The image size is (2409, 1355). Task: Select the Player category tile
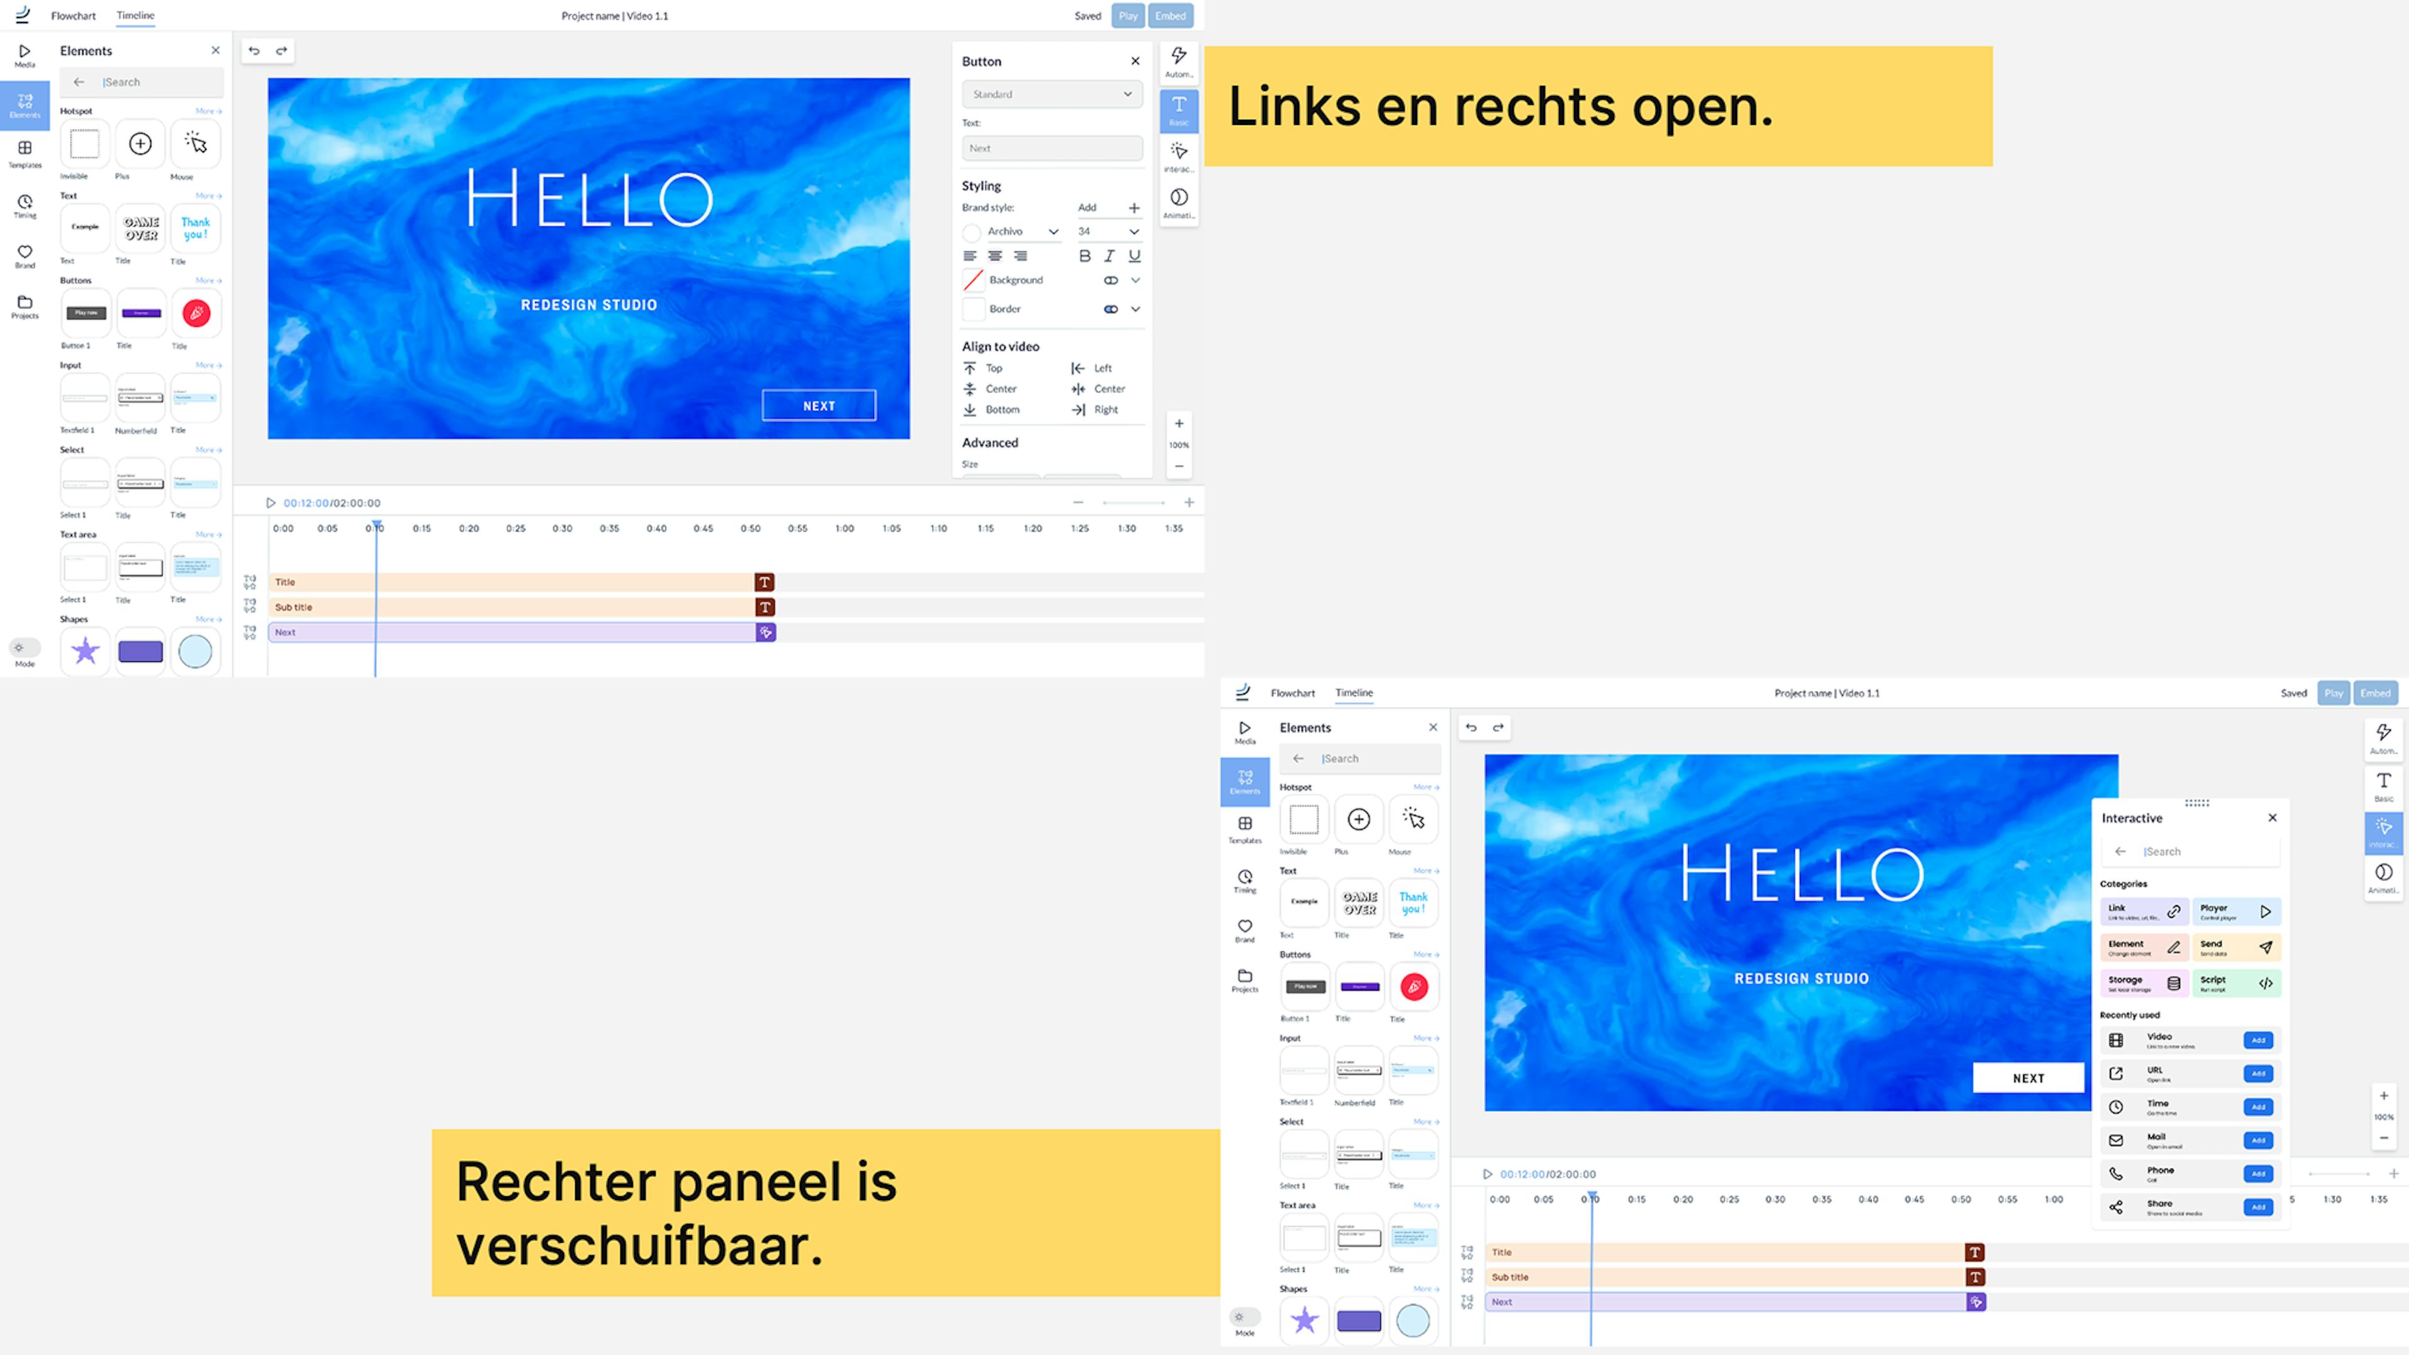tap(2236, 911)
